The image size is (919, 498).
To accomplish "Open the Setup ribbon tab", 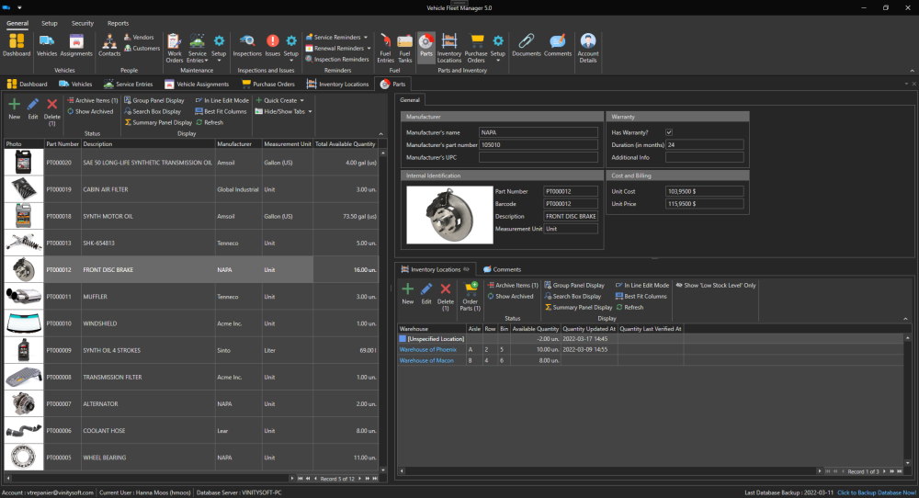I will click(50, 24).
